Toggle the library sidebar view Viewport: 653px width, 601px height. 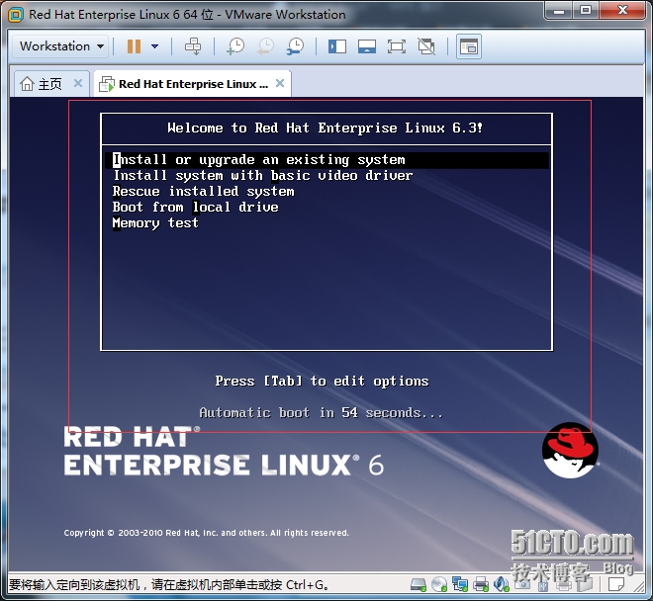coord(337,46)
